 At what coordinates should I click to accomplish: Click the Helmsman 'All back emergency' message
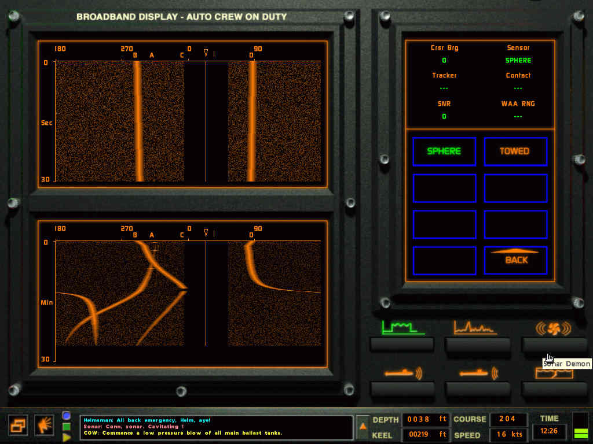(x=147, y=420)
